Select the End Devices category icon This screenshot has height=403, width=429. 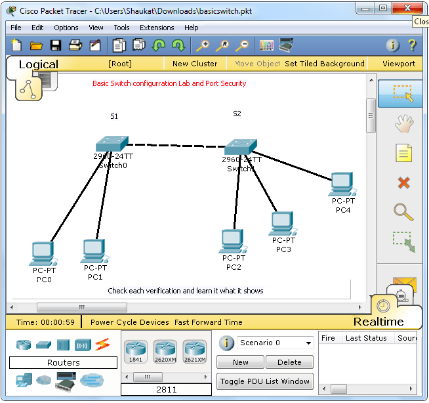(x=24, y=380)
